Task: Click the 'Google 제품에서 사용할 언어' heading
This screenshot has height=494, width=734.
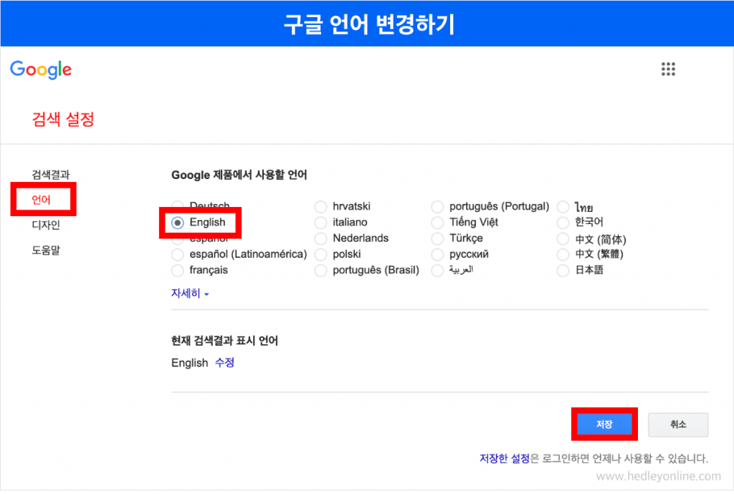Action: [x=239, y=175]
